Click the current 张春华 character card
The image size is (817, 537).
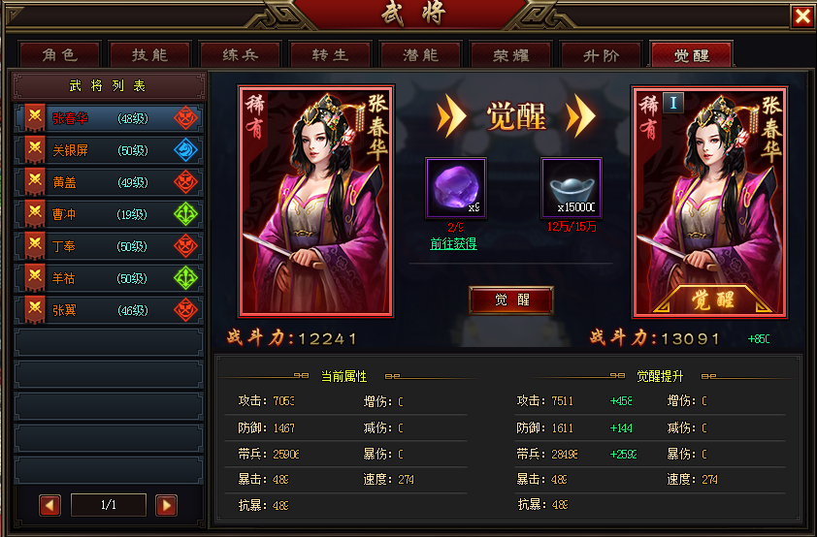[x=315, y=202]
